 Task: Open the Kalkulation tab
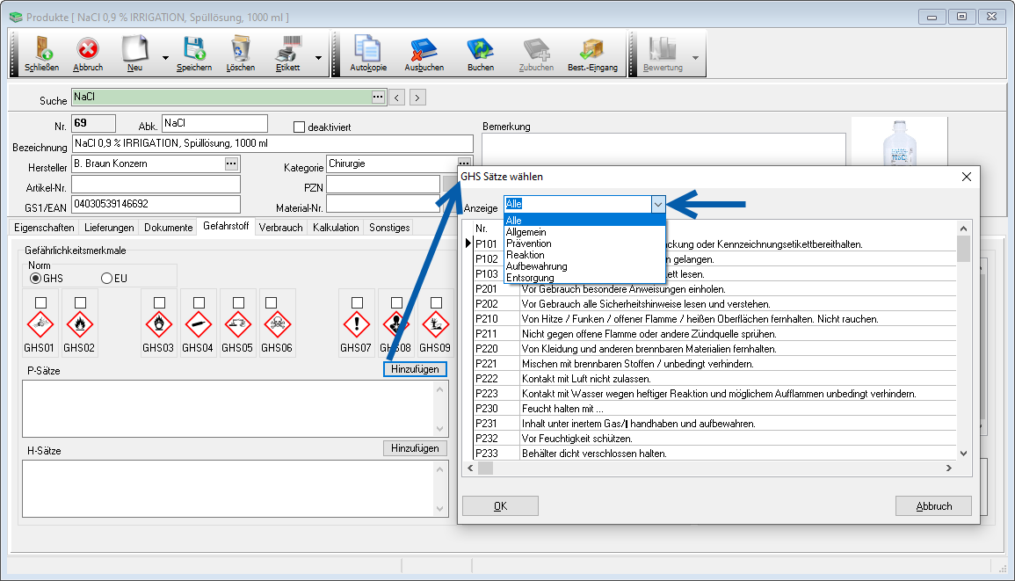[336, 228]
